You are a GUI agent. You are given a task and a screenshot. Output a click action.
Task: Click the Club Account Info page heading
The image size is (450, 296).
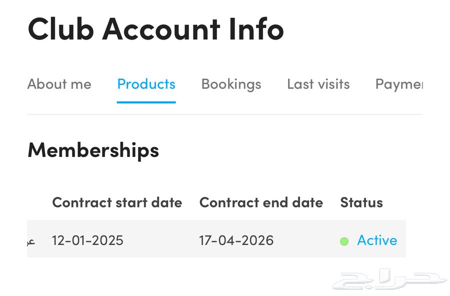coord(155,29)
